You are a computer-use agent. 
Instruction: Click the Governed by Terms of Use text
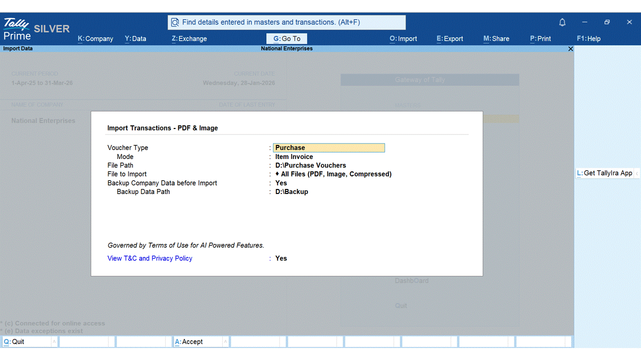(186, 245)
